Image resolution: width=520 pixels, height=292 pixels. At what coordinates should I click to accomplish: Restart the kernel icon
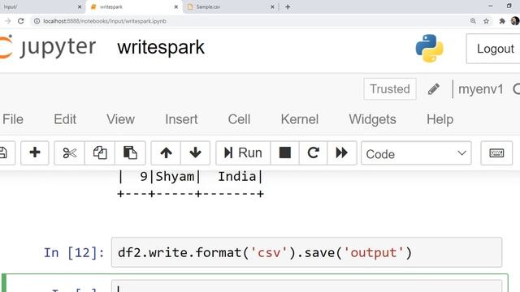pyautogui.click(x=314, y=153)
